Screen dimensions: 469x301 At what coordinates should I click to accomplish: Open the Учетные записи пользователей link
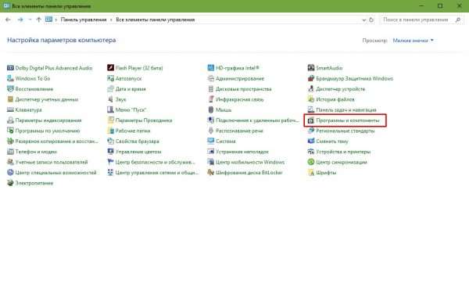pyautogui.click(x=52, y=162)
